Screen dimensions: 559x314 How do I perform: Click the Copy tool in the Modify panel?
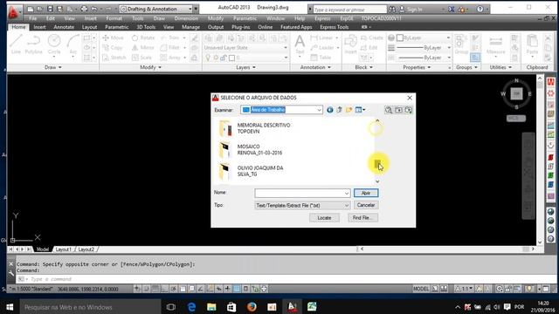coord(113,48)
